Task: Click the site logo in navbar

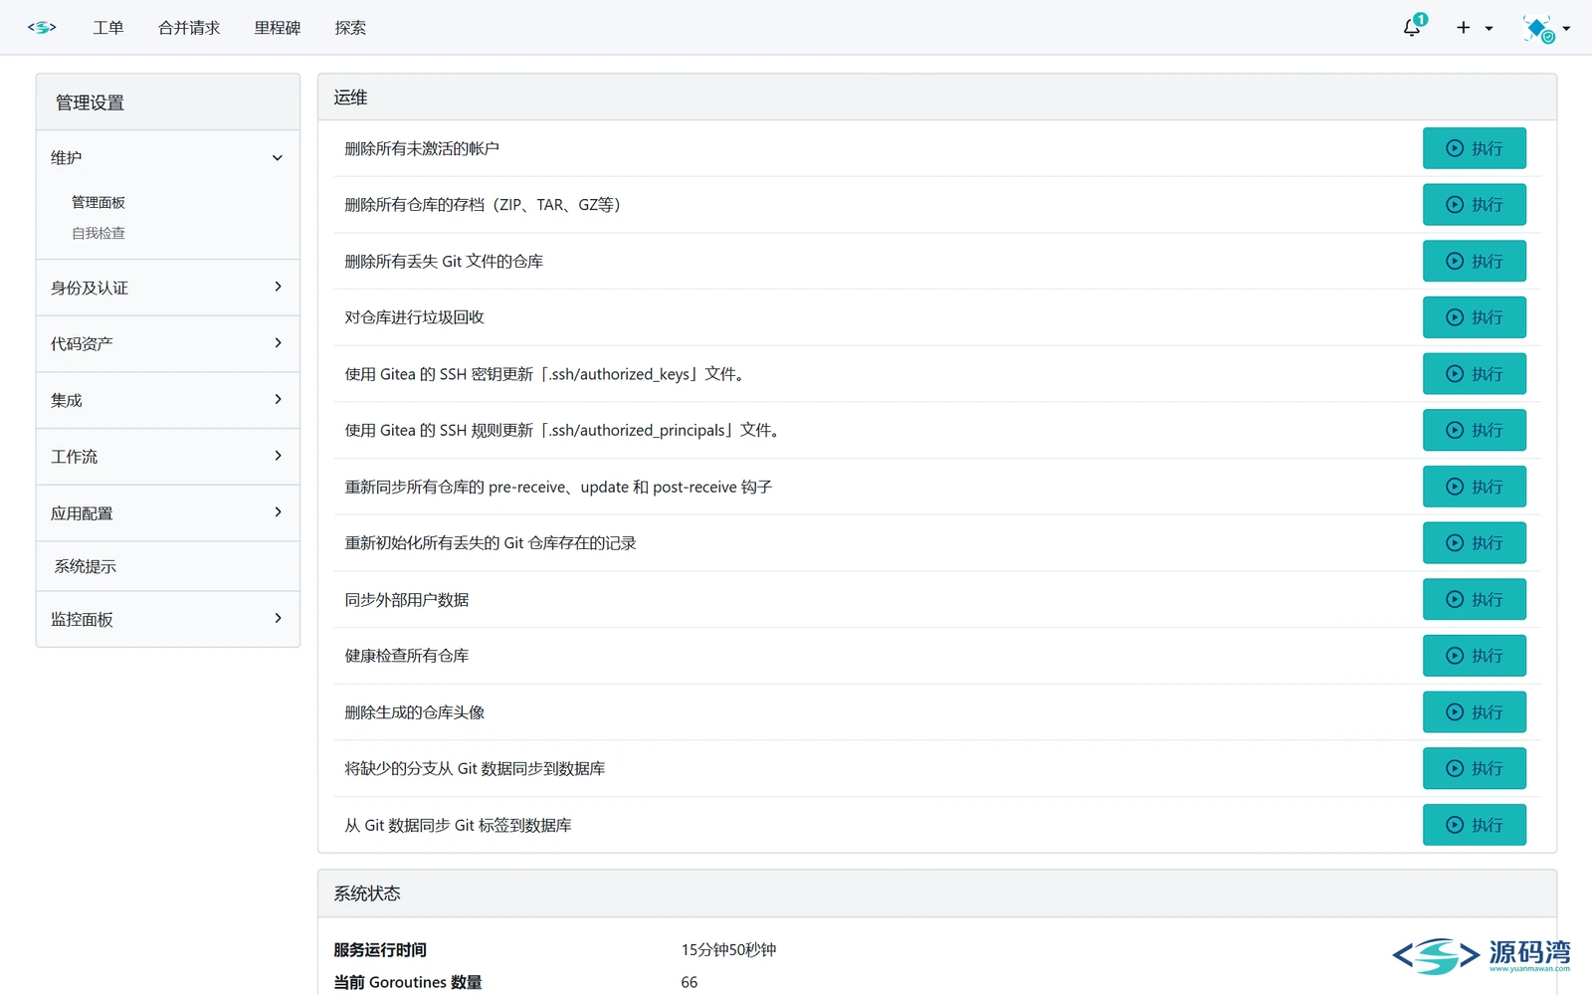Action: 42,28
